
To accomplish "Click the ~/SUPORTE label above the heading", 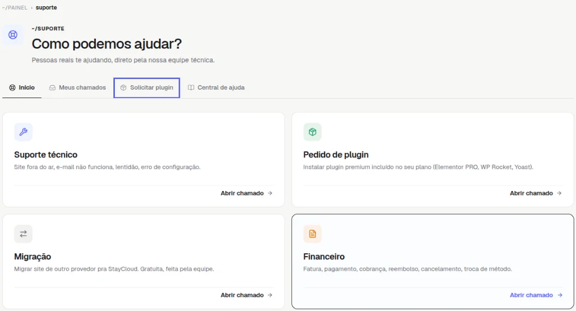I will point(48,29).
